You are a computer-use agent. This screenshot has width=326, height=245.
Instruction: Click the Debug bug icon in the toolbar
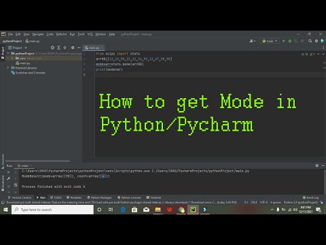click(290, 41)
